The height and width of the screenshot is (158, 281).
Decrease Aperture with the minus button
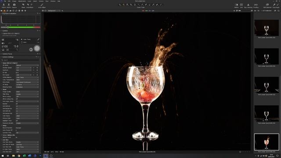(33, 70)
